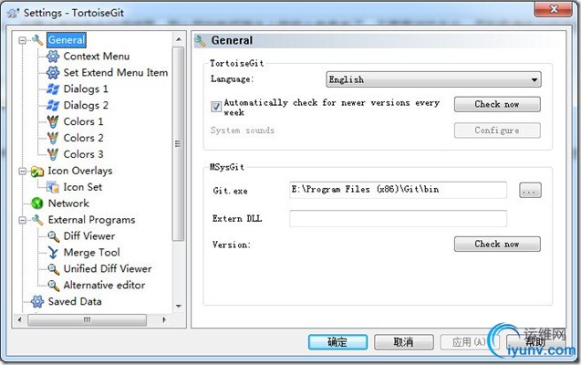This screenshot has height=365, width=581.
Task: Open Merge Tool settings
Action: 91,253
